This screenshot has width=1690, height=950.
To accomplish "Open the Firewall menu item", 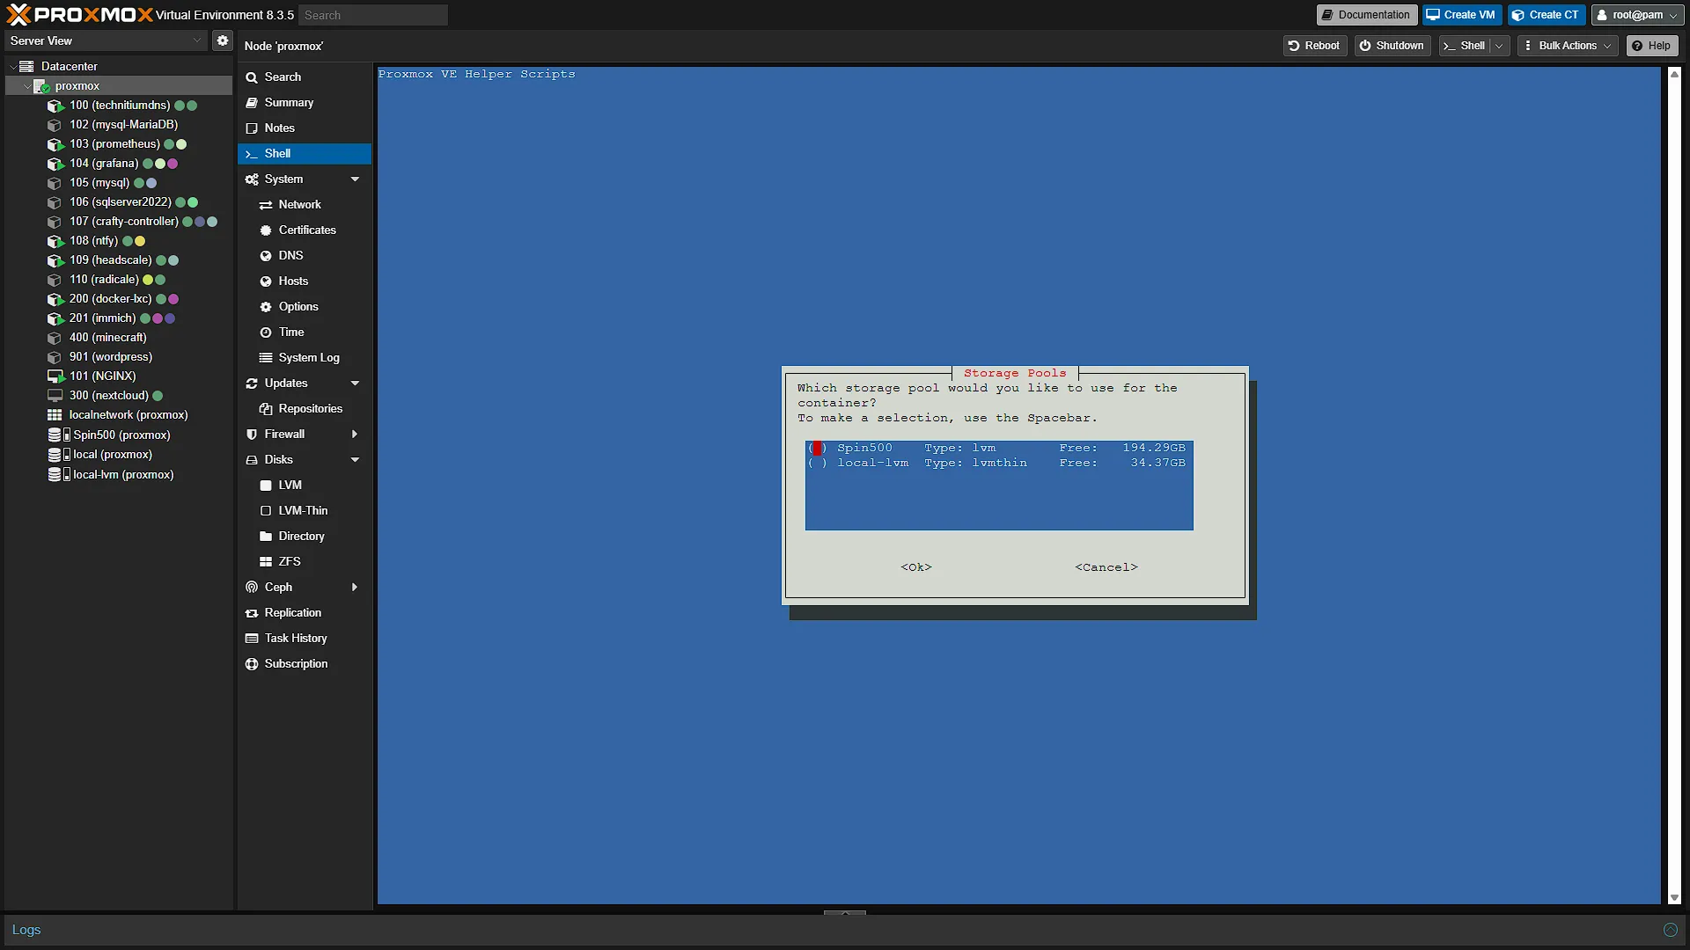I will (x=305, y=435).
